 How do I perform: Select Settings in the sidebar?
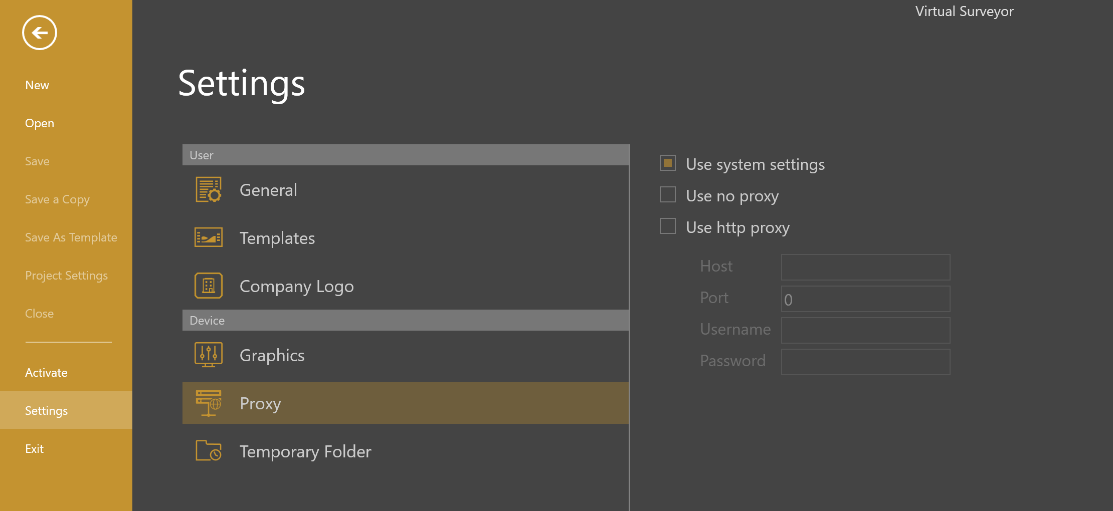46,410
